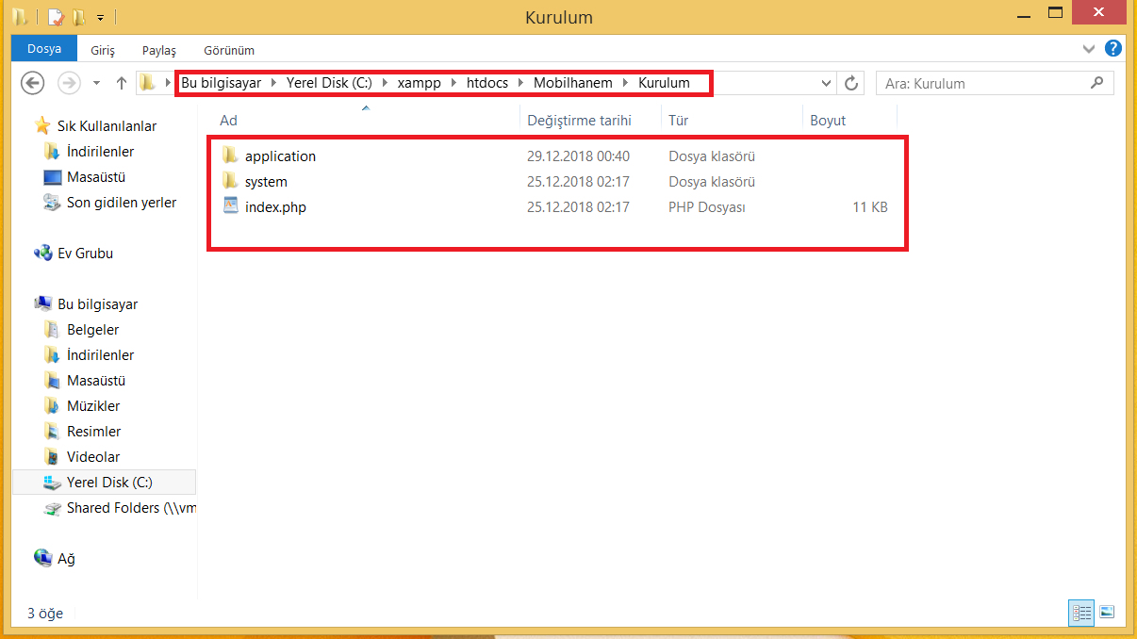
Task: Select the system folder icon
Action: [x=231, y=181]
